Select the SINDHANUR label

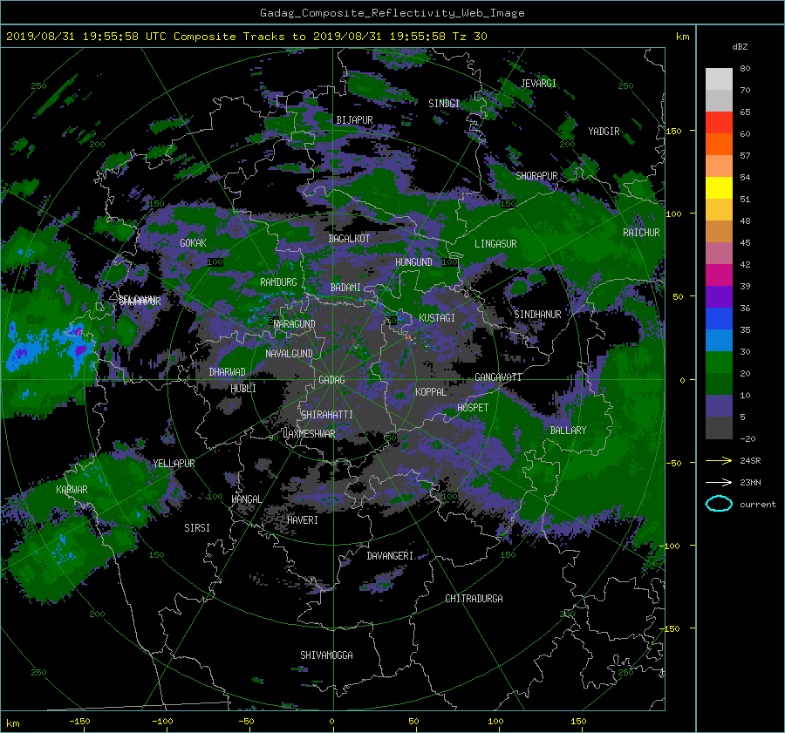pos(537,315)
